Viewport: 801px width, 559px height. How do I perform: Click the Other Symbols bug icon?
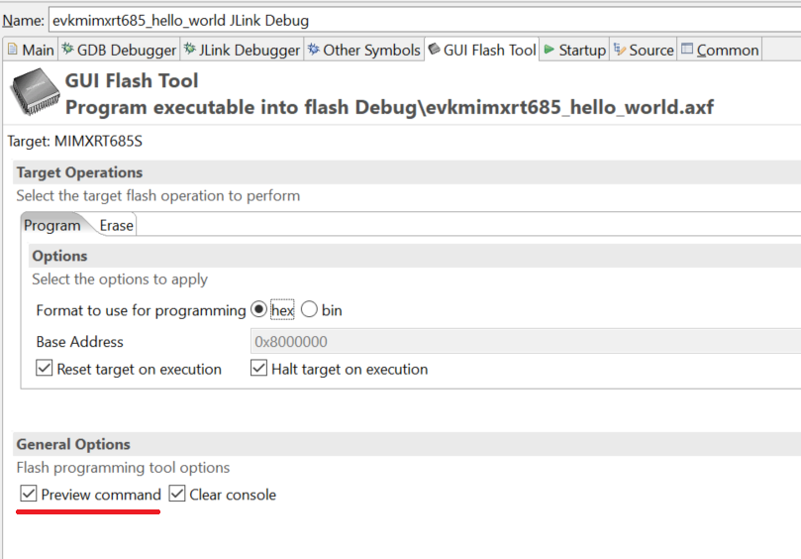[x=313, y=50]
